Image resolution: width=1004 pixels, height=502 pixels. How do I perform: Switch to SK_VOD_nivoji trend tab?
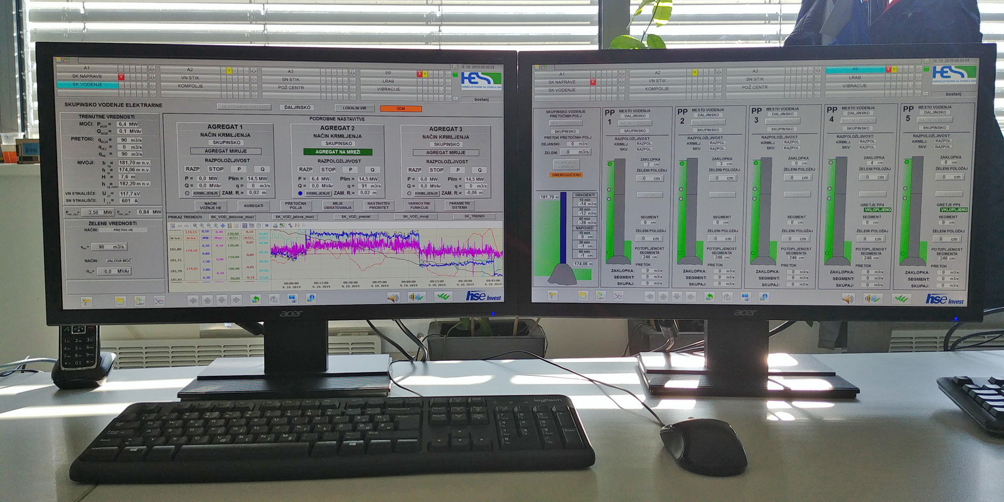pyautogui.click(x=415, y=216)
